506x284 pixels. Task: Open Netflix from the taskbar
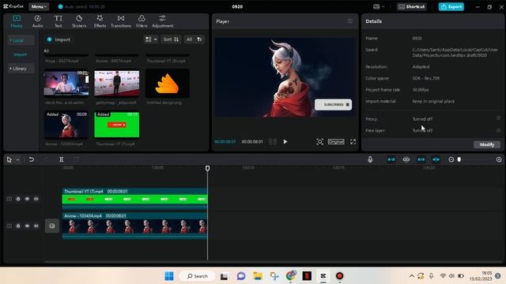click(307, 276)
